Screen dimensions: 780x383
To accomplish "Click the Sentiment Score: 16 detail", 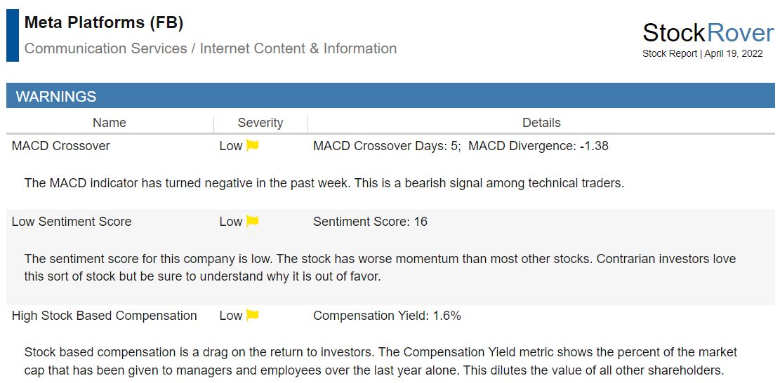I will click(x=370, y=222).
